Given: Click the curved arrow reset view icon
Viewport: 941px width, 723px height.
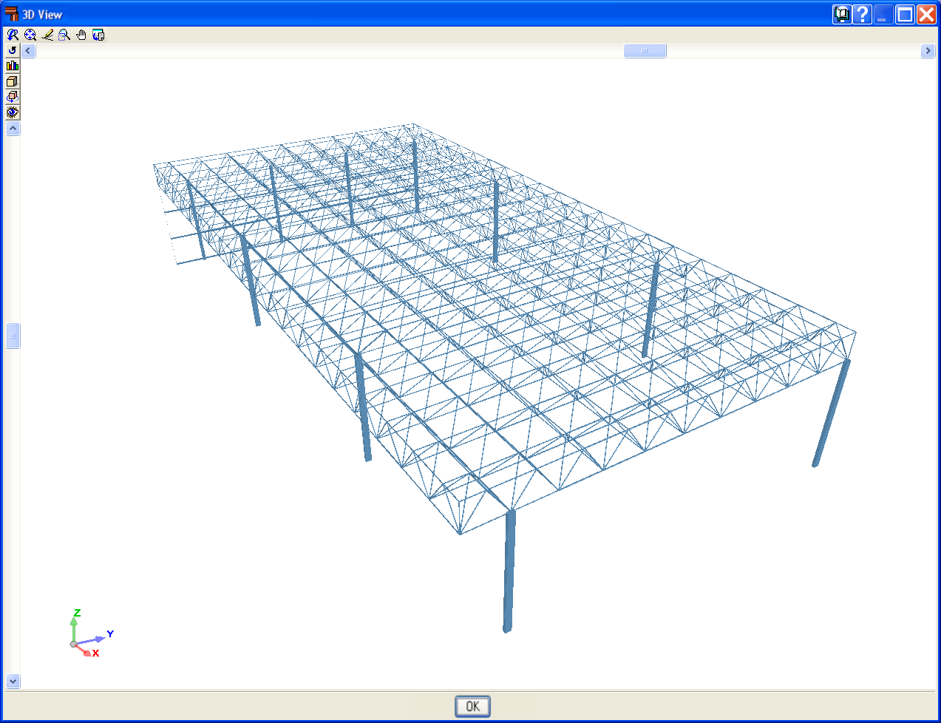Looking at the screenshot, I should coord(13,50).
